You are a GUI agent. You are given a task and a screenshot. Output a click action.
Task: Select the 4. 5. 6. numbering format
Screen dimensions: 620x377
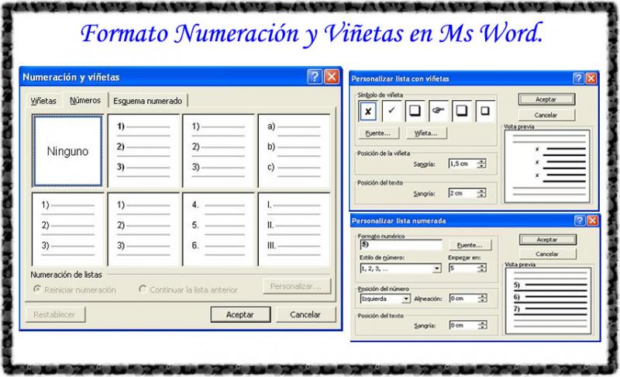pos(219,229)
